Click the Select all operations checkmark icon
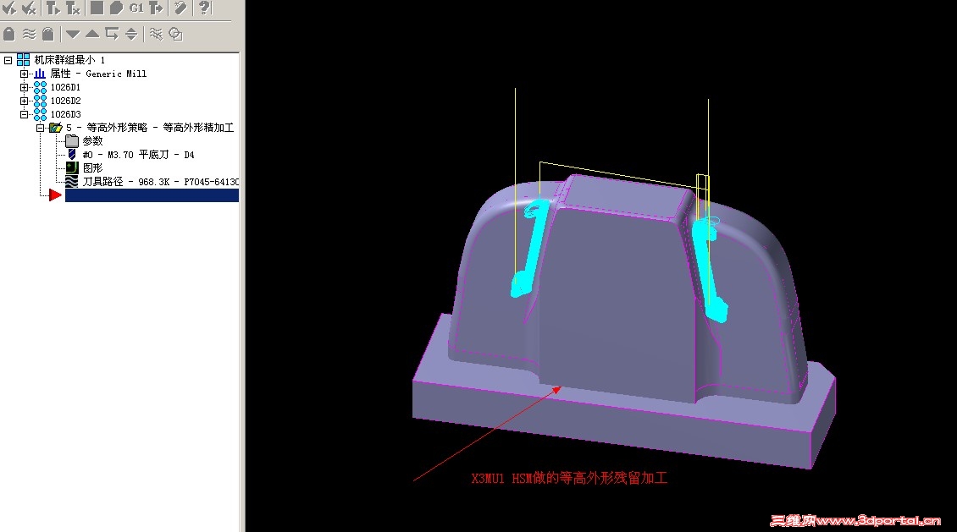Screen dimensions: 957x532 tap(9, 8)
